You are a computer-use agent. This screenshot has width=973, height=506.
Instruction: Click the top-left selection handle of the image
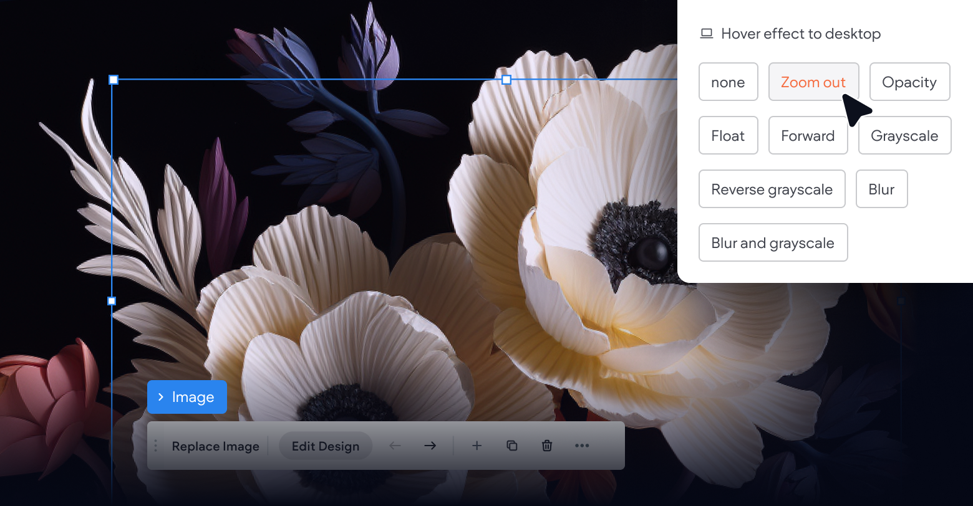tap(114, 80)
